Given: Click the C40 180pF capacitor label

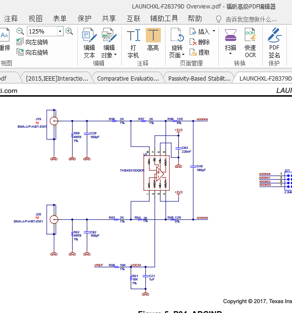Looking at the screenshot, I should (201, 168).
